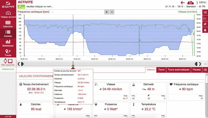Toggle the average value chart icon
Screen dimensions: 208x118
click(205, 24)
